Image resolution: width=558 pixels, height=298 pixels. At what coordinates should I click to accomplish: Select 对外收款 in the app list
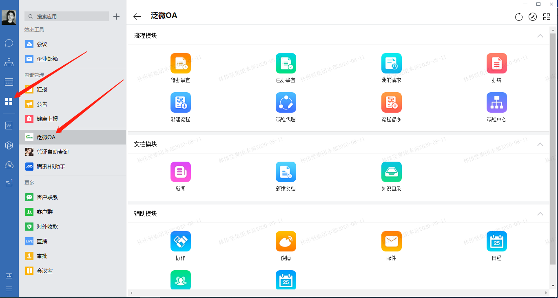(x=73, y=227)
